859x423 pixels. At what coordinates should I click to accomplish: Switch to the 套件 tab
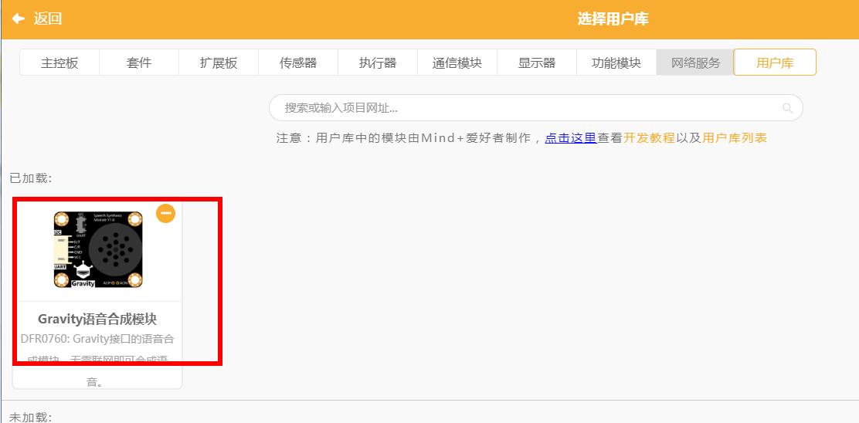(x=139, y=63)
